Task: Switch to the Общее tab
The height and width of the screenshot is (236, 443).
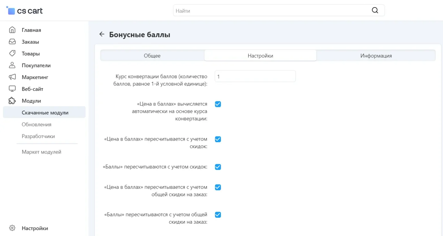Action: pos(152,56)
